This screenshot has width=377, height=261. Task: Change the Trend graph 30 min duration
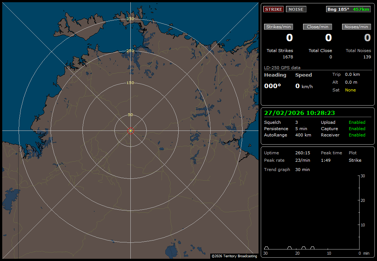tap(302, 170)
